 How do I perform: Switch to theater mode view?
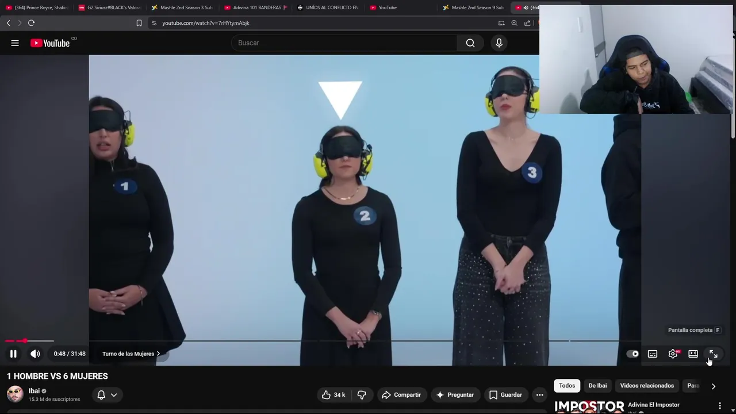click(693, 354)
